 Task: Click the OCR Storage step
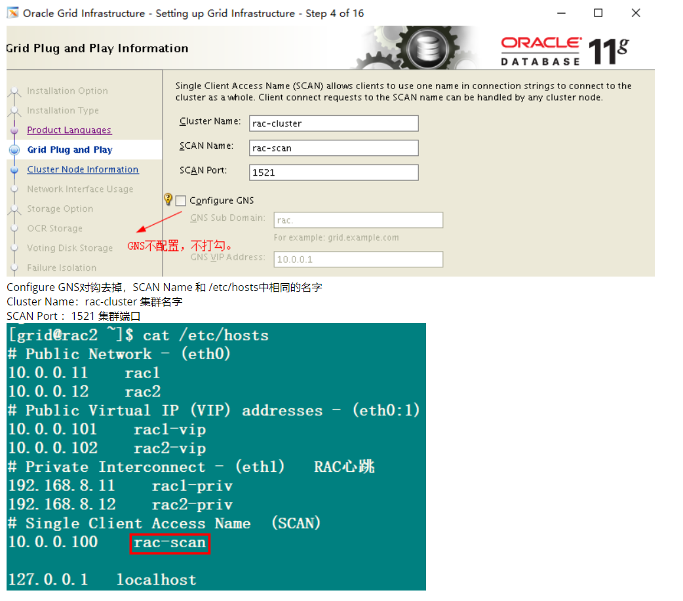coord(55,228)
